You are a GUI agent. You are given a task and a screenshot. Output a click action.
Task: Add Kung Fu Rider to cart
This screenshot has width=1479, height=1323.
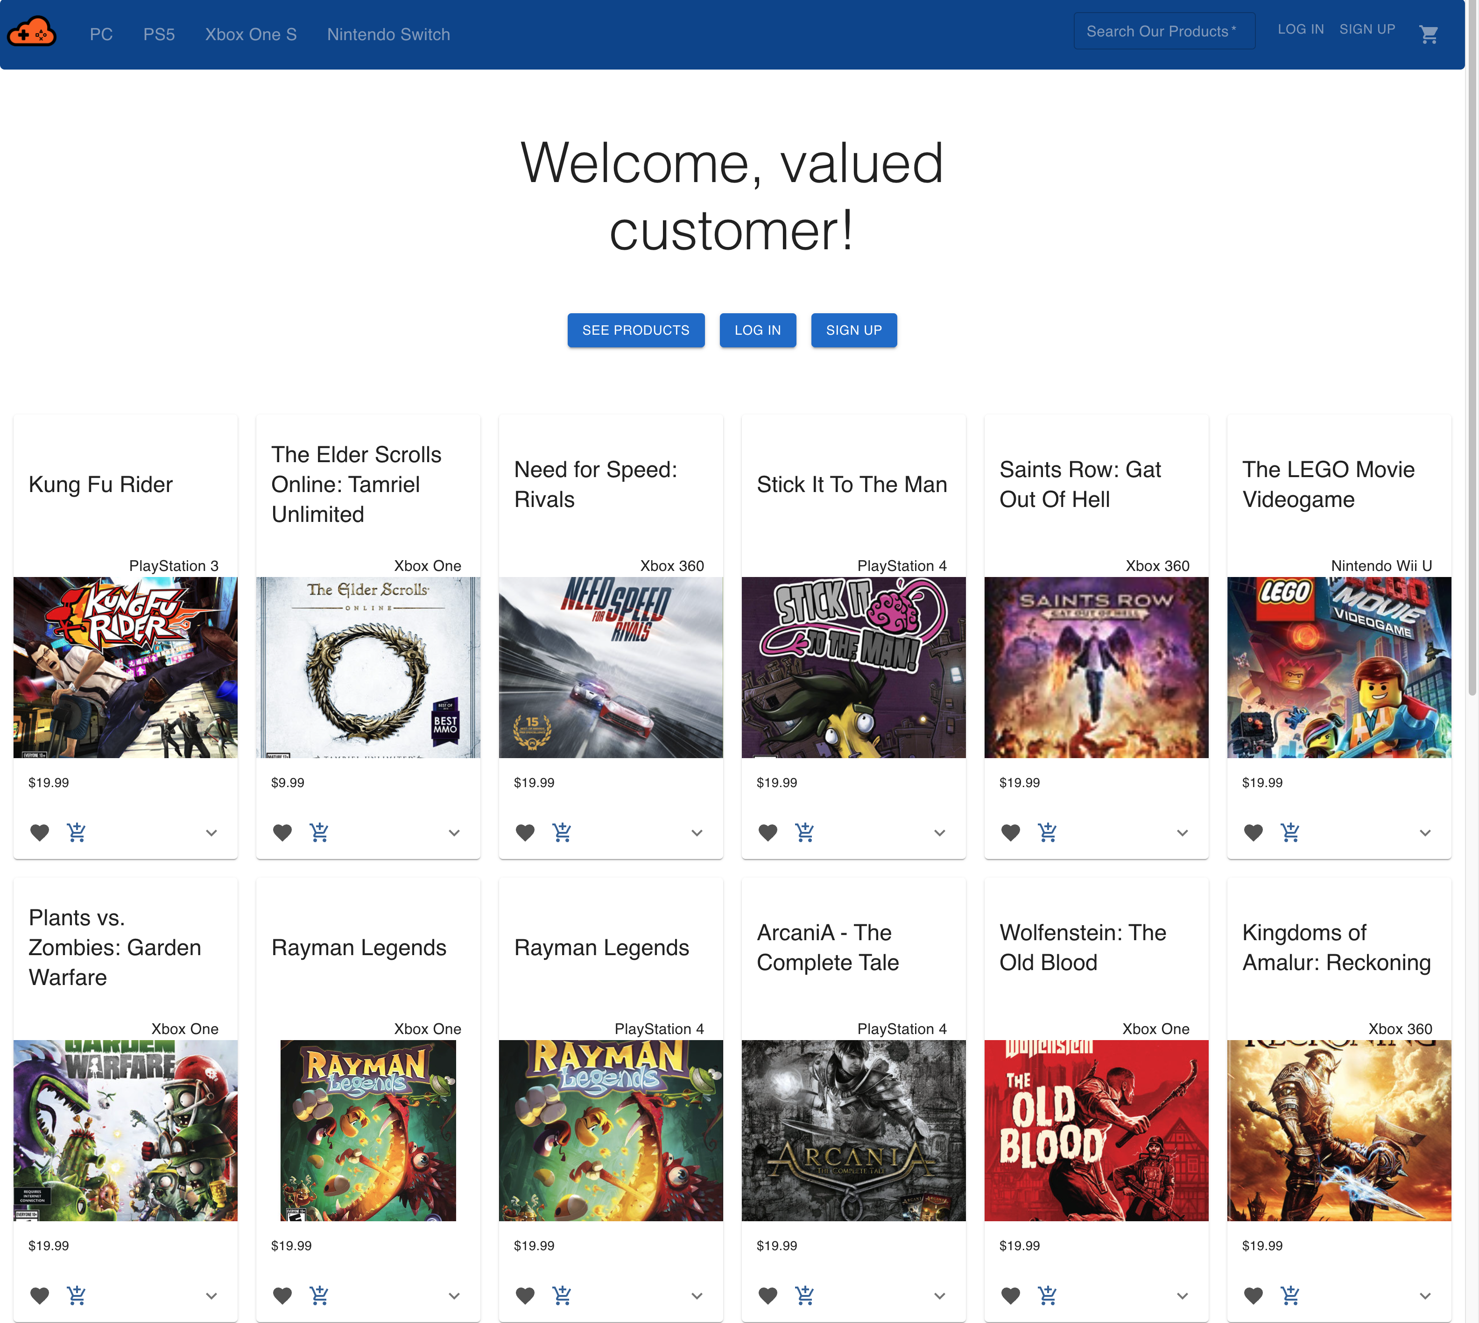click(x=76, y=832)
